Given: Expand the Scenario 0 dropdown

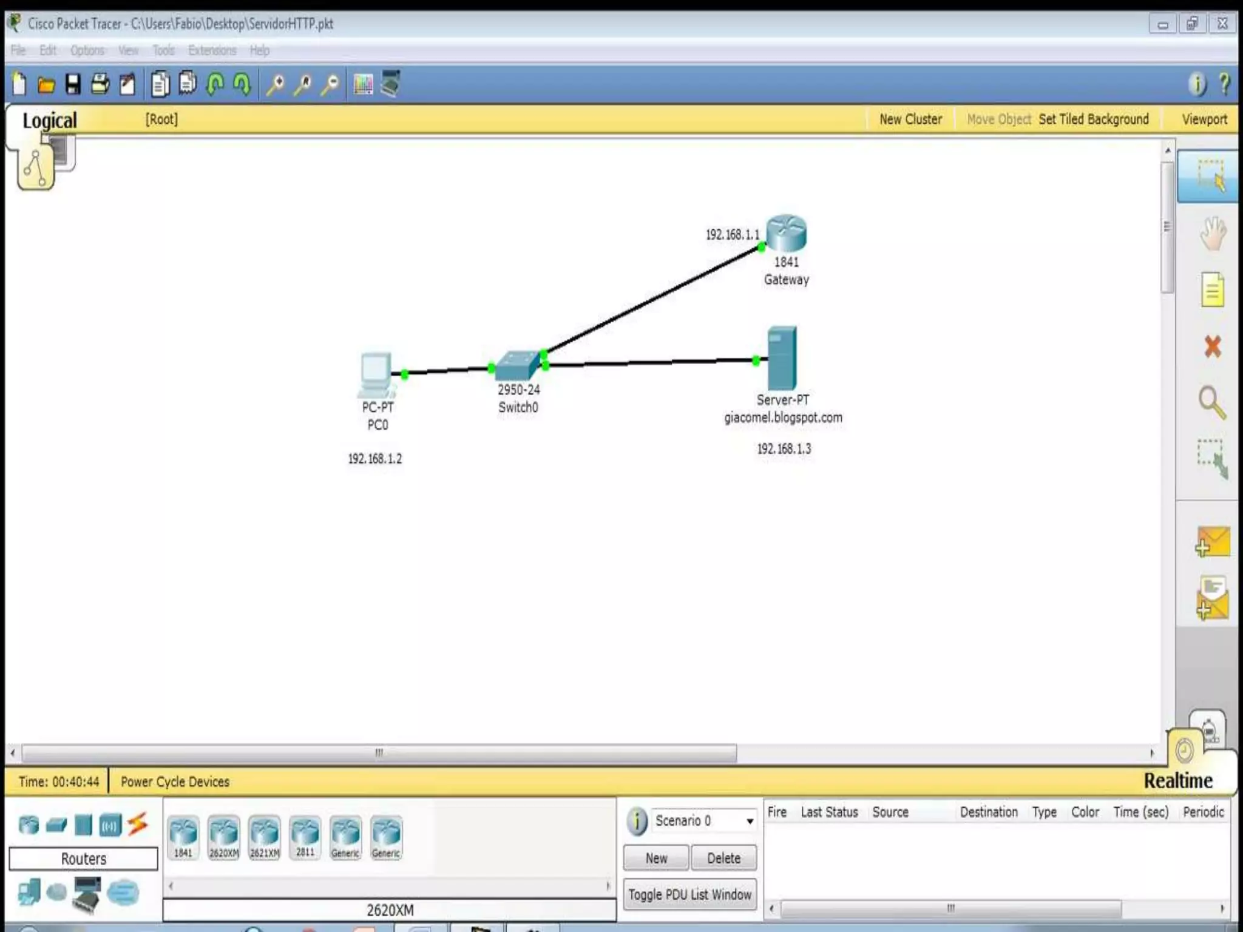Looking at the screenshot, I should 750,821.
